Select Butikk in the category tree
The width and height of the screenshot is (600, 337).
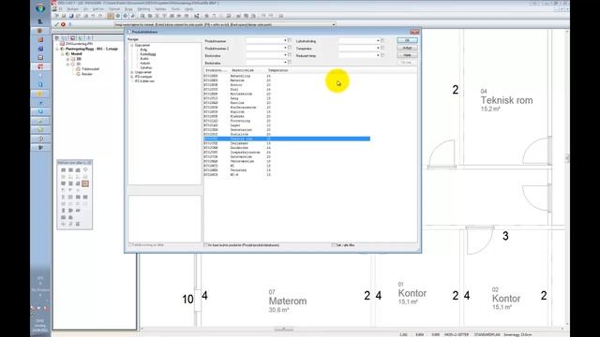point(144,59)
